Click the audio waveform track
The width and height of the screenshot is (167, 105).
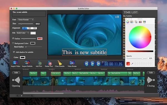click(83, 90)
